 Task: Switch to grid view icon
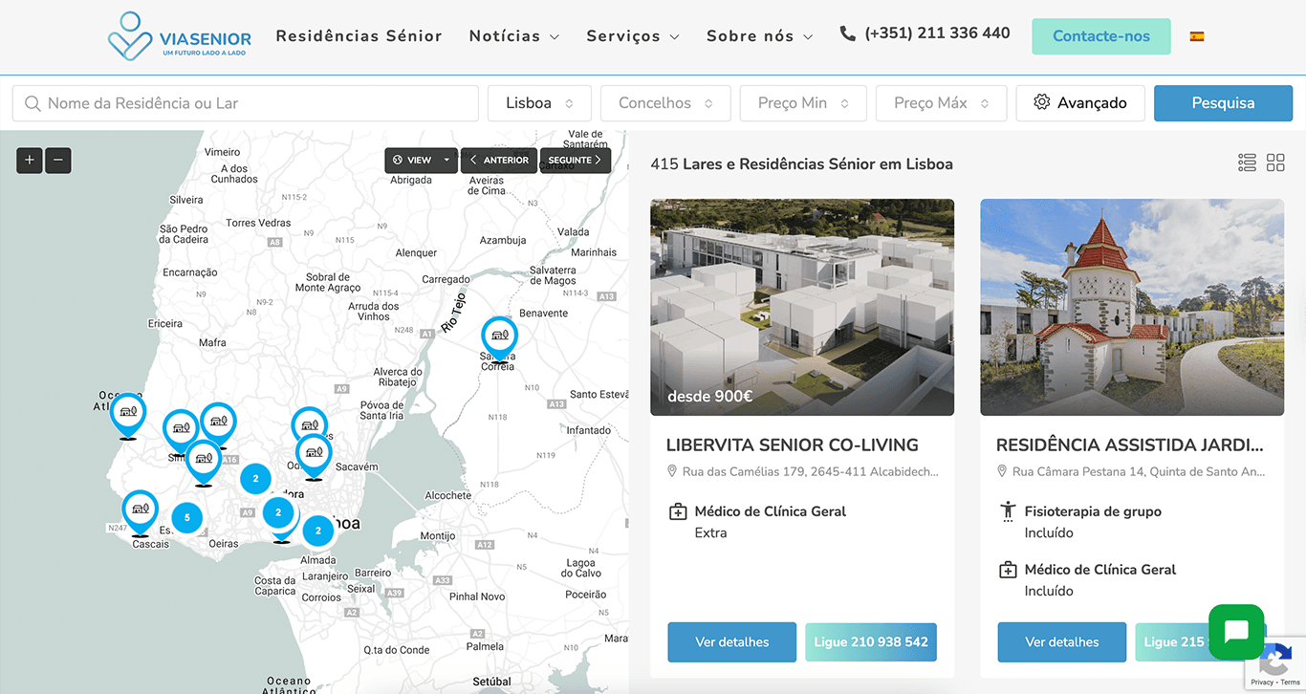pos(1275,163)
